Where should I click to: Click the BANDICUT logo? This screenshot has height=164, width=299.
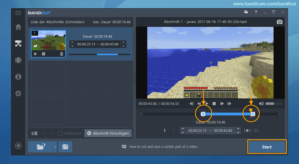pyautogui.click(x=39, y=13)
